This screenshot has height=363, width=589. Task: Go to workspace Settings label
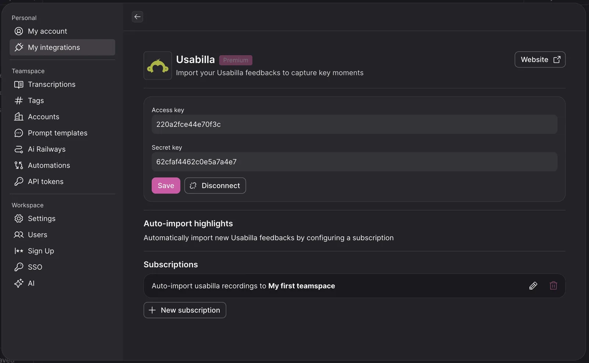(x=42, y=219)
